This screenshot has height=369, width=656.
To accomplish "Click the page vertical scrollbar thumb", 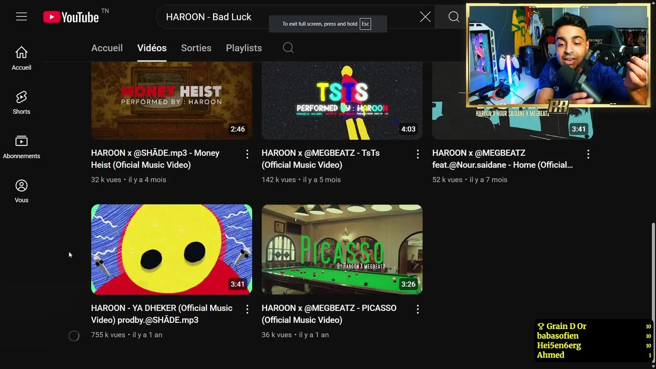I will pos(653,292).
